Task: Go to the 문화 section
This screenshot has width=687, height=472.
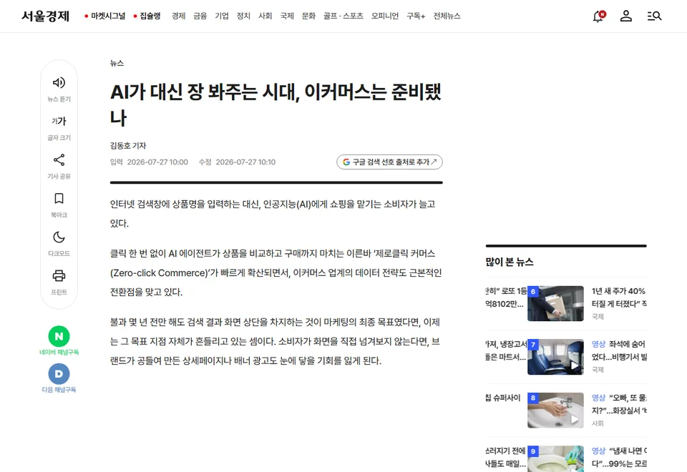Action: pos(308,16)
